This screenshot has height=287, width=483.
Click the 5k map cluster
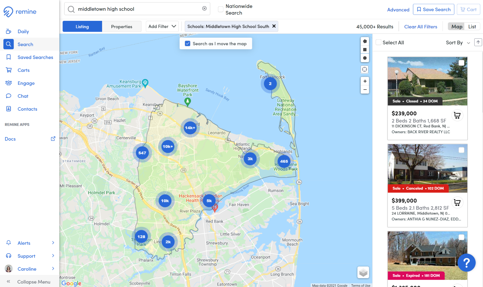[209, 201]
